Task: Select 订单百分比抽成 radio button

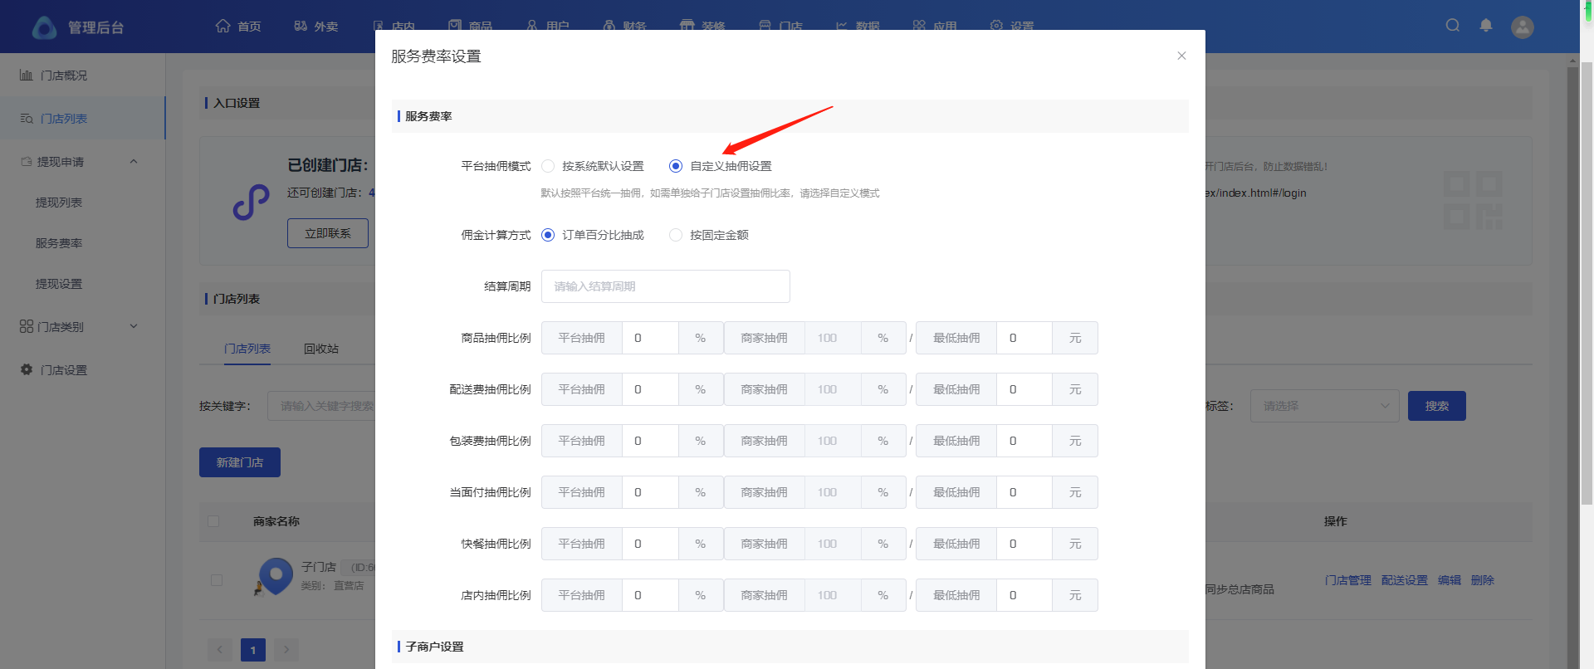Action: [x=548, y=235]
